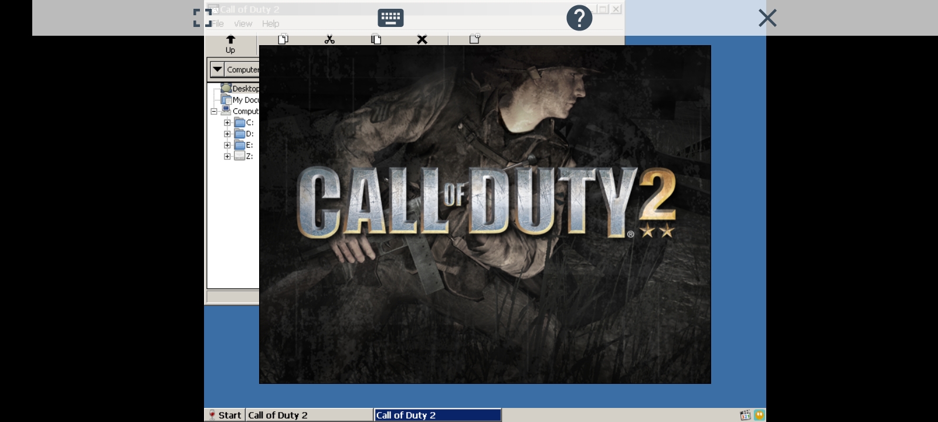Select the D: drive label
This screenshot has height=422, width=938.
[x=250, y=134]
